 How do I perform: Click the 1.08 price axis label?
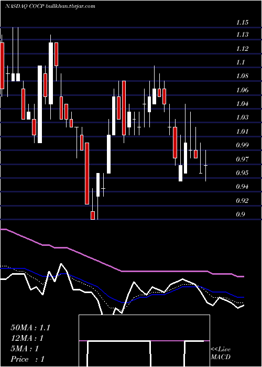(x=242, y=76)
